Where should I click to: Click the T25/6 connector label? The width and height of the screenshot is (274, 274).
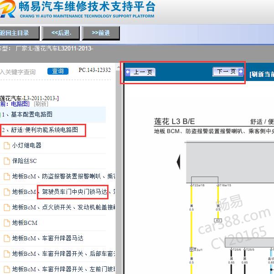tap(237, 250)
